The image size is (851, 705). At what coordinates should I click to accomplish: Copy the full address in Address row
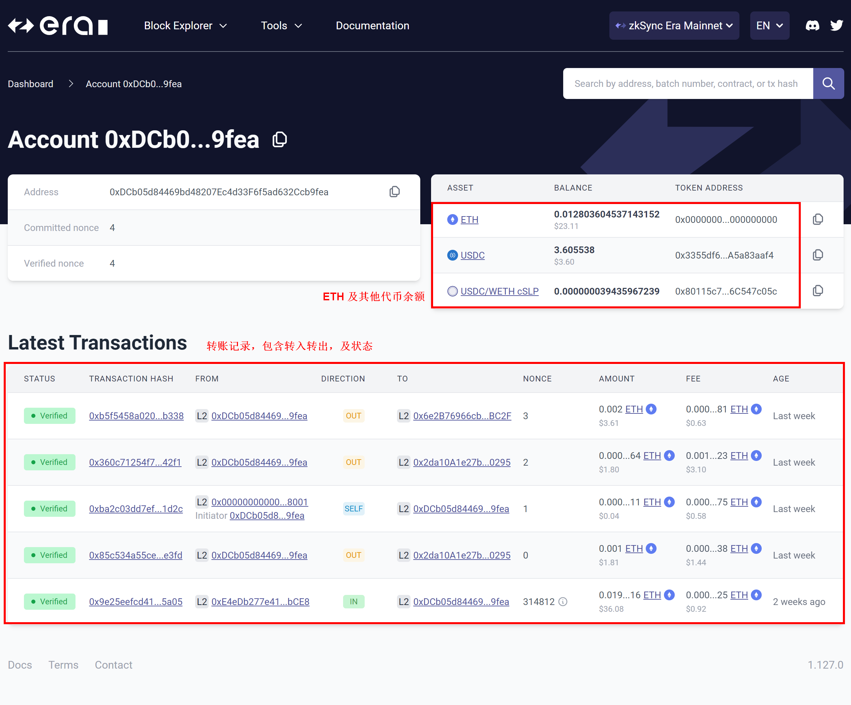pyautogui.click(x=394, y=192)
